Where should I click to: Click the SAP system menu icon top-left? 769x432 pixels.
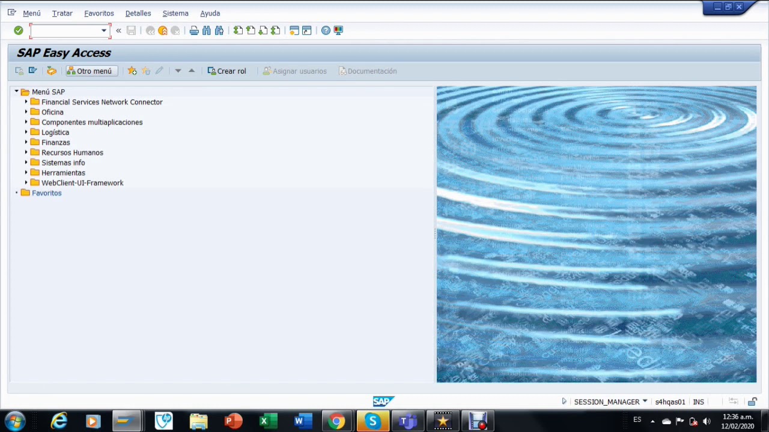(x=11, y=13)
